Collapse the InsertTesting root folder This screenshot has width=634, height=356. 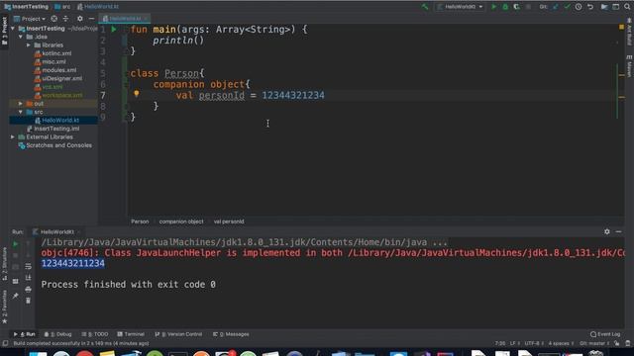[13, 29]
